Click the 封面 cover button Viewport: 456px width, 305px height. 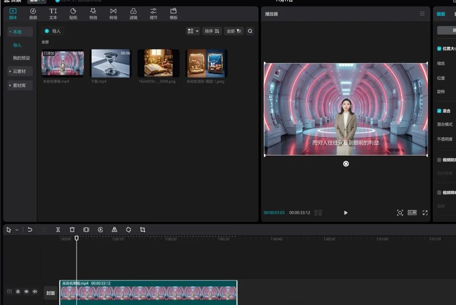tap(51, 293)
